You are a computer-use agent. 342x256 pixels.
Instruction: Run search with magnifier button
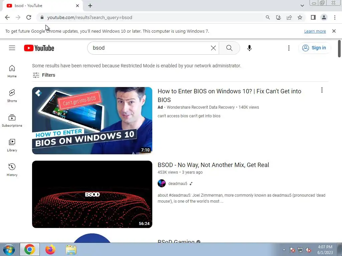(x=229, y=48)
